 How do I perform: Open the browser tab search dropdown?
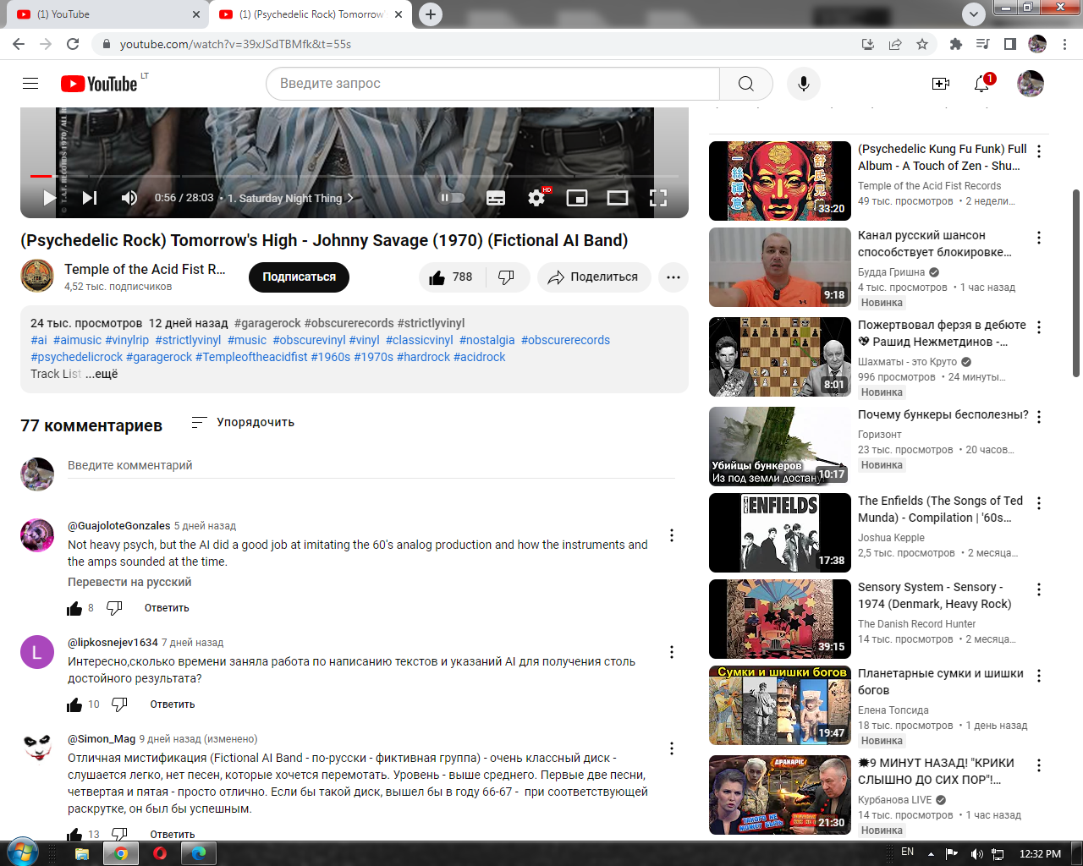tap(974, 14)
